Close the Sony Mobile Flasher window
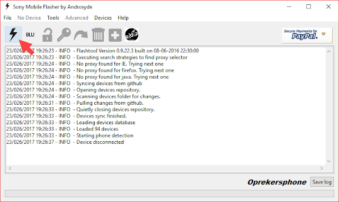The image size is (339, 202). click(328, 7)
